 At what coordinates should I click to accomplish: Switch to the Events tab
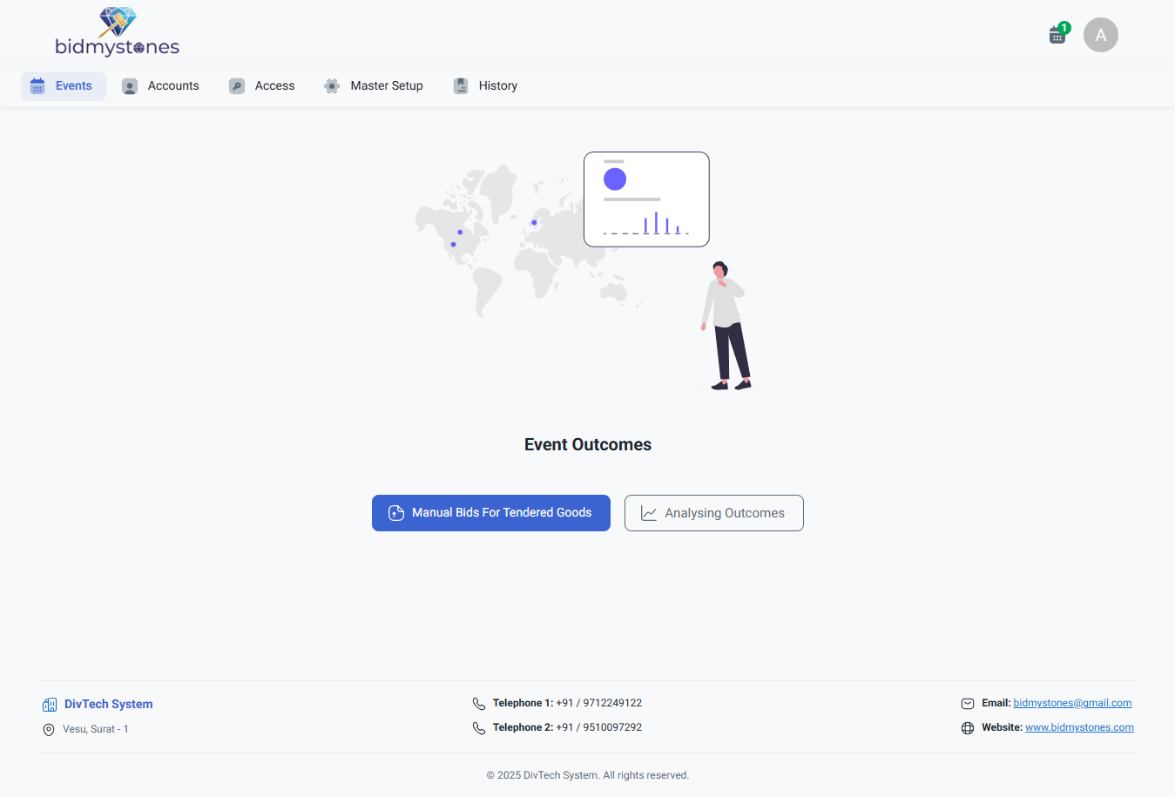64,86
